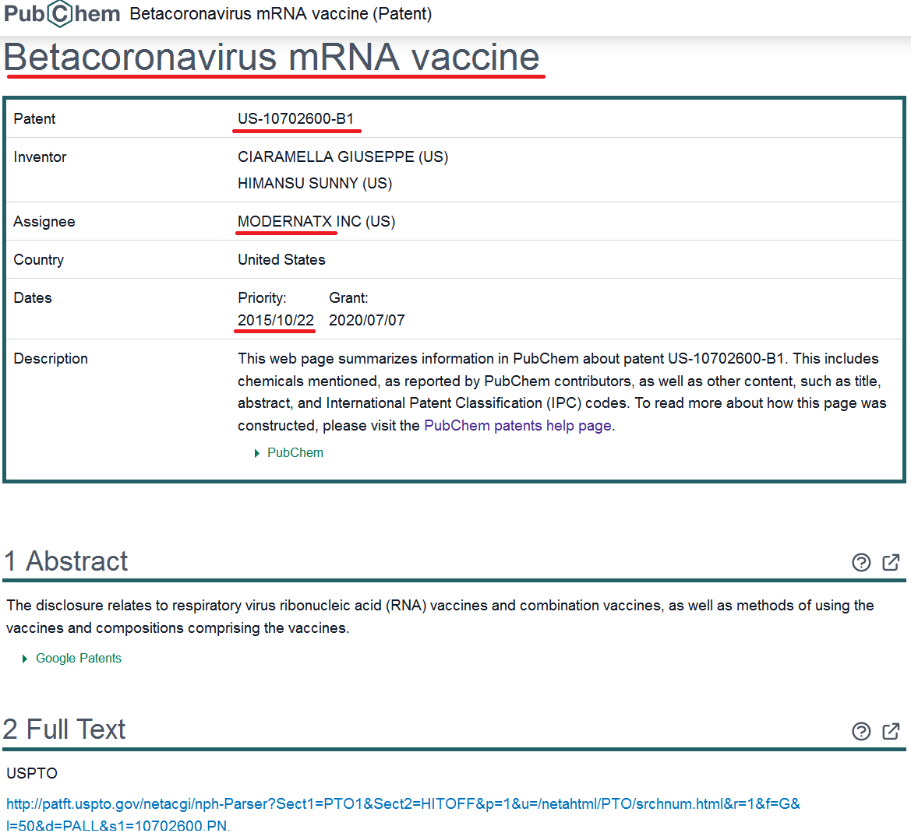Select grant date 2020/07/07

click(366, 321)
